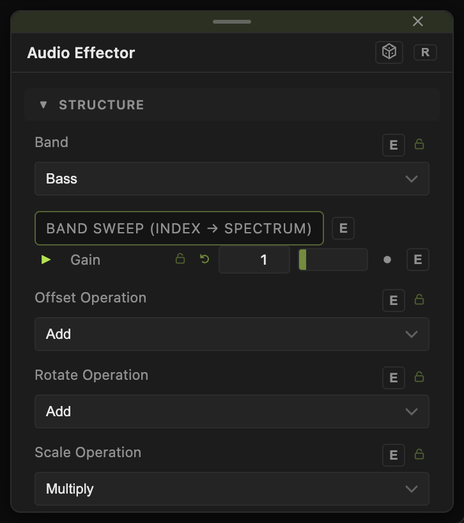The image size is (464, 523).
Task: Expand the Gain row green triangle
Action: (x=45, y=260)
